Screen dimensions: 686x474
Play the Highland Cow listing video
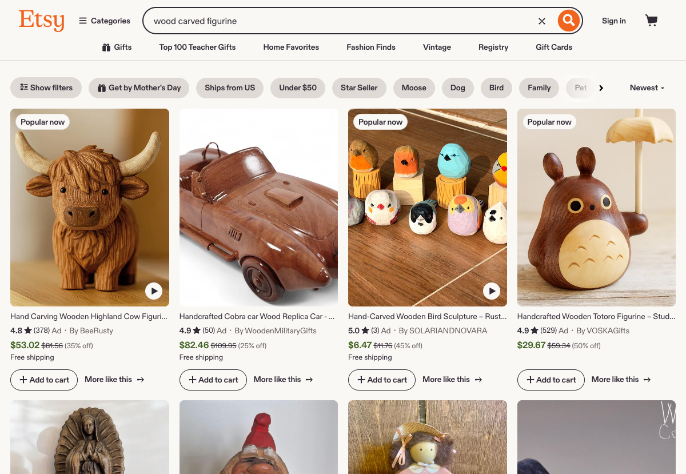(153, 291)
